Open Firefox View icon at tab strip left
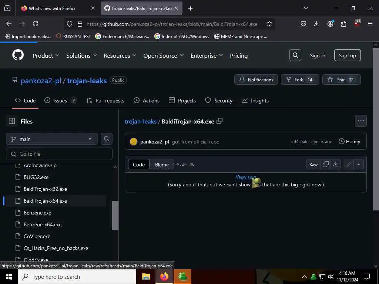This screenshot has width=379, height=284. pyautogui.click(x=7, y=9)
